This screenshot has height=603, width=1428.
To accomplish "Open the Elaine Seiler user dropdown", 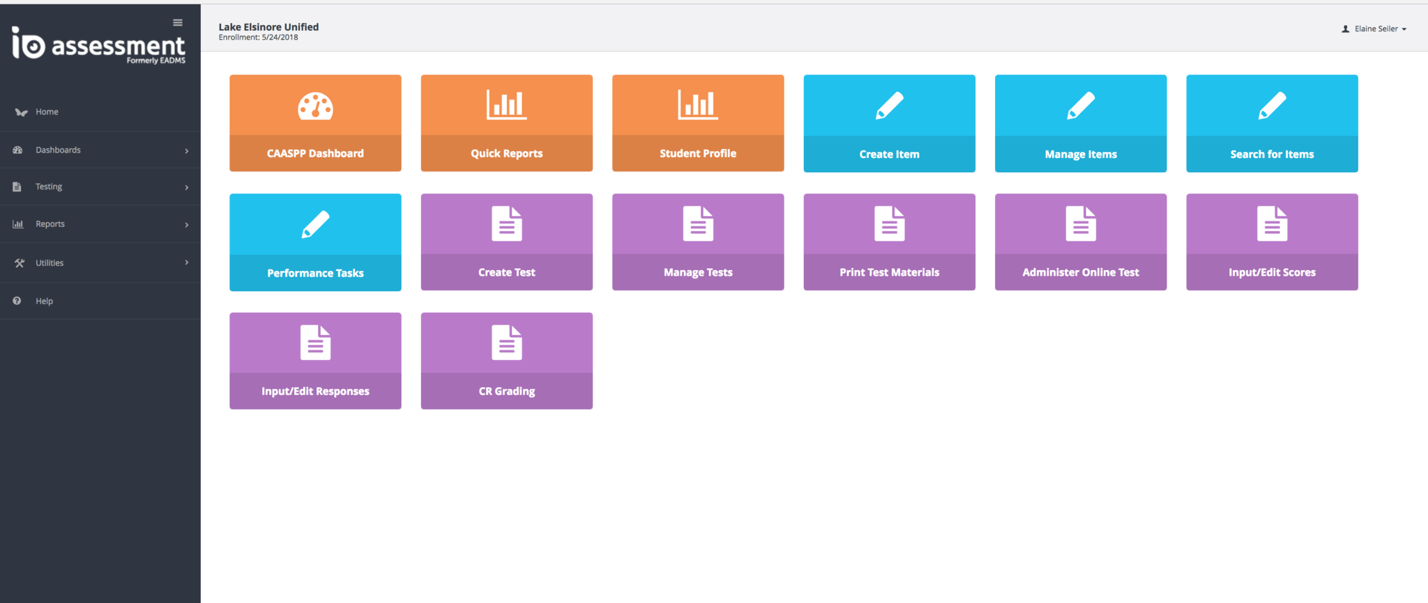I will [1374, 29].
